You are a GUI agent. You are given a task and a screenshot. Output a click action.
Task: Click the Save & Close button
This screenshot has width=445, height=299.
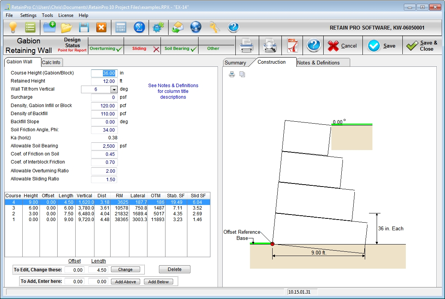pyautogui.click(x=422, y=46)
